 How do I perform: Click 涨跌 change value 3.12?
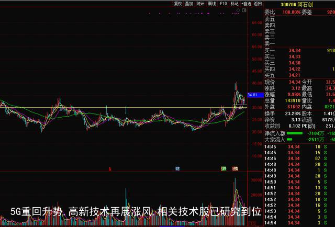click(296, 88)
